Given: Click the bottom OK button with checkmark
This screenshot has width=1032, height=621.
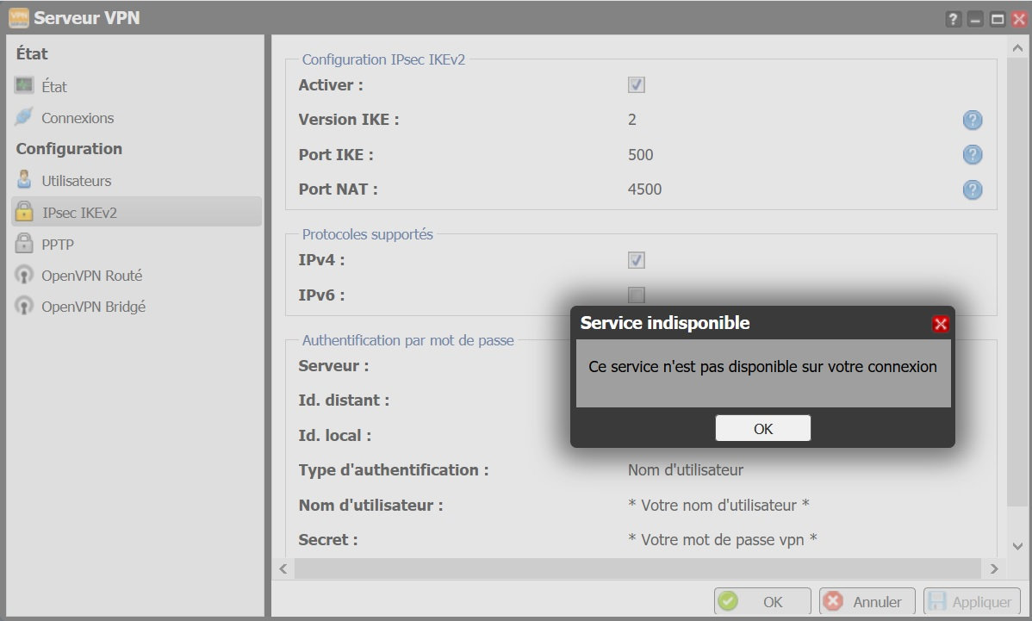Looking at the screenshot, I should (762, 602).
